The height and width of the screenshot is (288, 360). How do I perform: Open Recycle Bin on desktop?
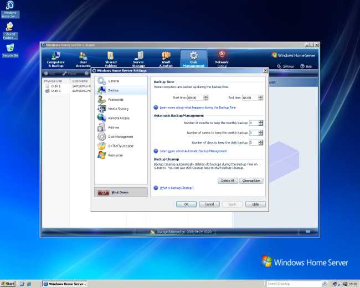10,50
